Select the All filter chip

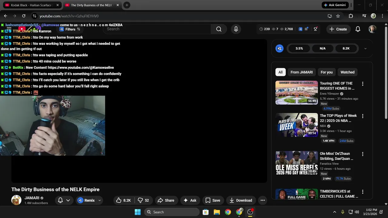coord(280,72)
